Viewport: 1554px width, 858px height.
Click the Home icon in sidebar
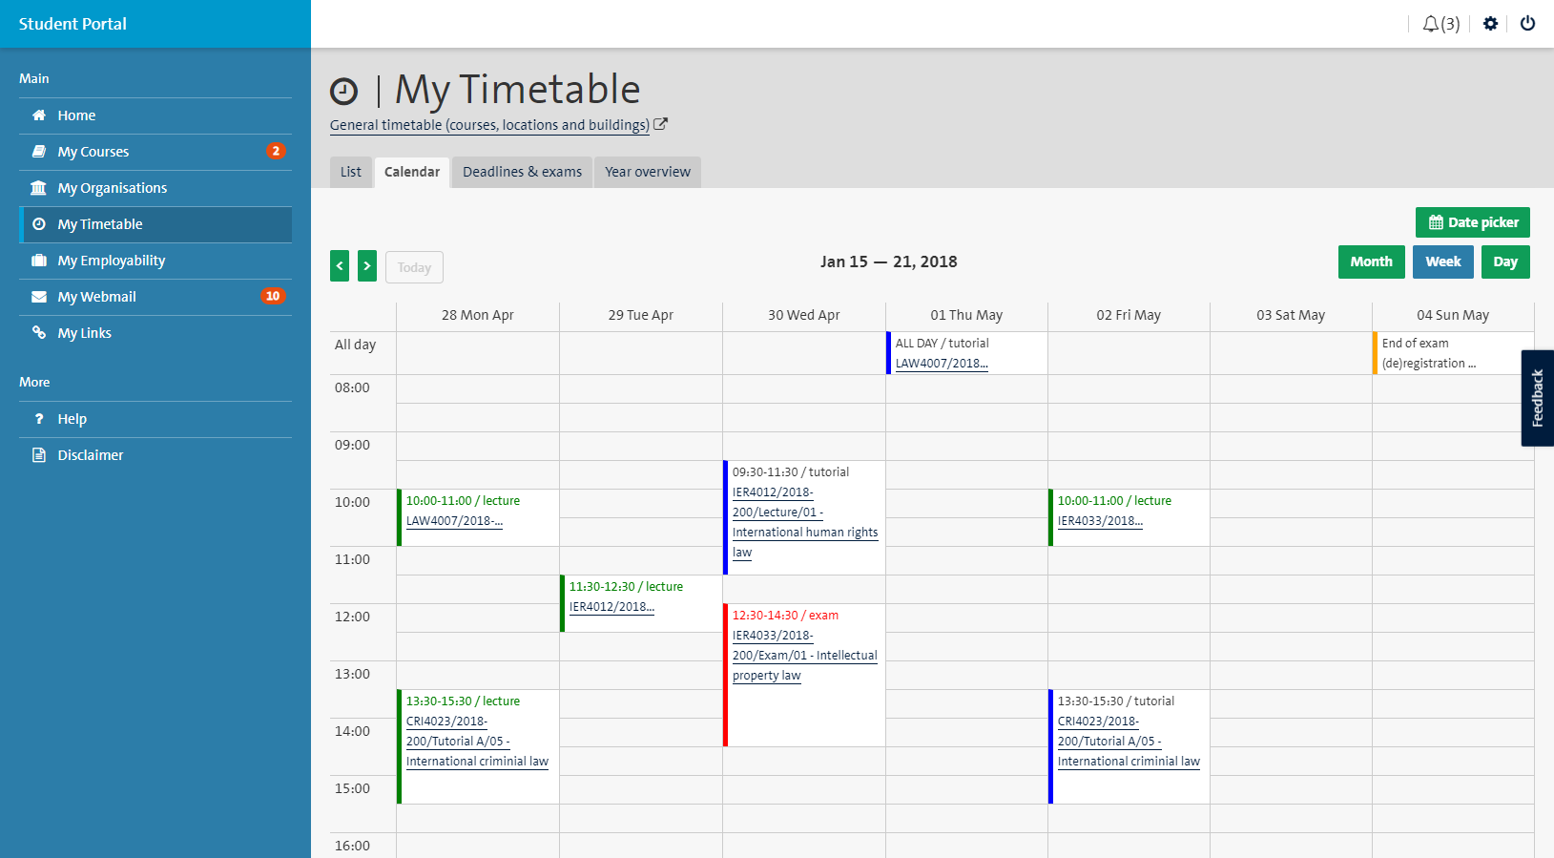[39, 115]
